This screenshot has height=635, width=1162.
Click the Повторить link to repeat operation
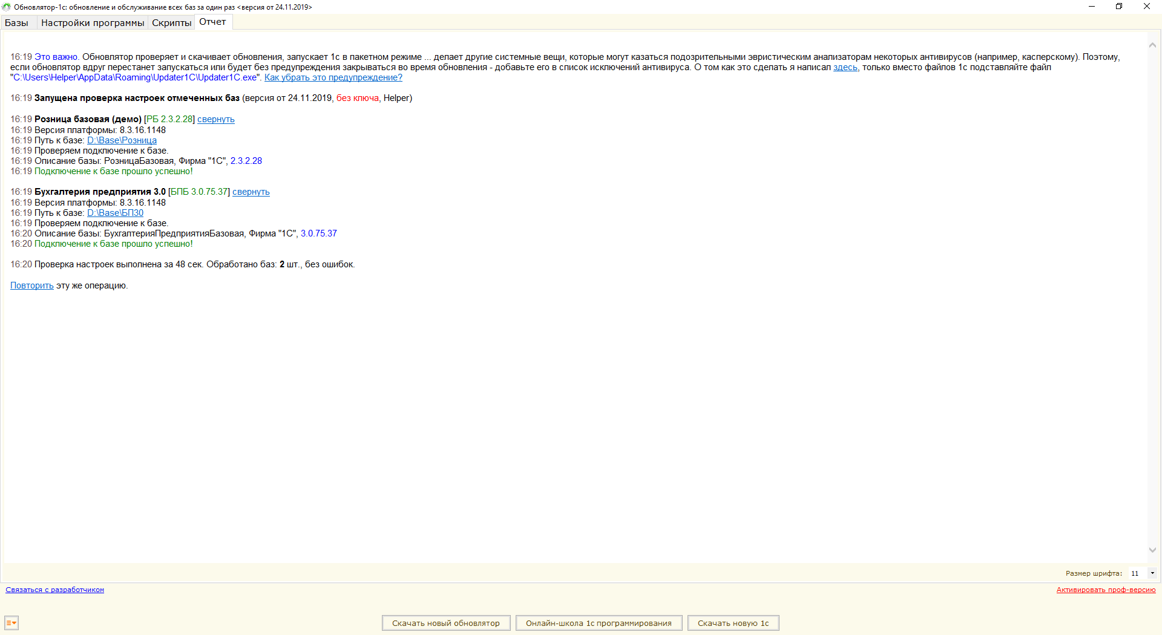point(31,286)
